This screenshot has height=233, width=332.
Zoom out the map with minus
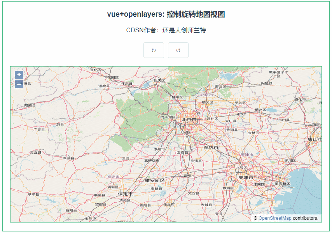(19, 84)
